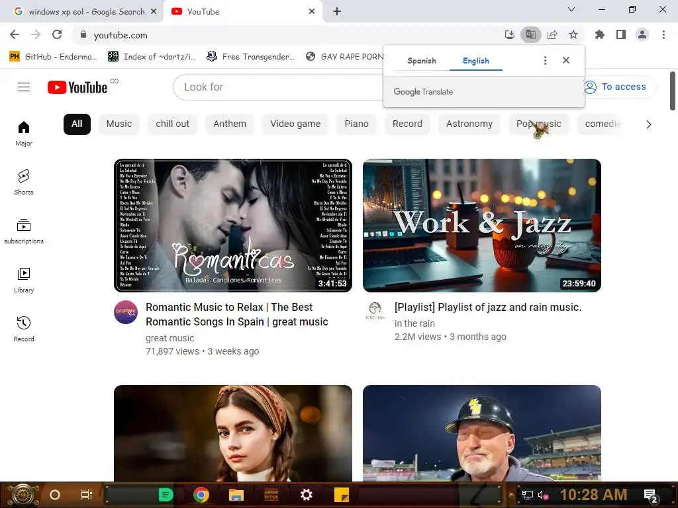Open Chrome from the taskbar
The height and width of the screenshot is (508, 678).
[201, 495]
